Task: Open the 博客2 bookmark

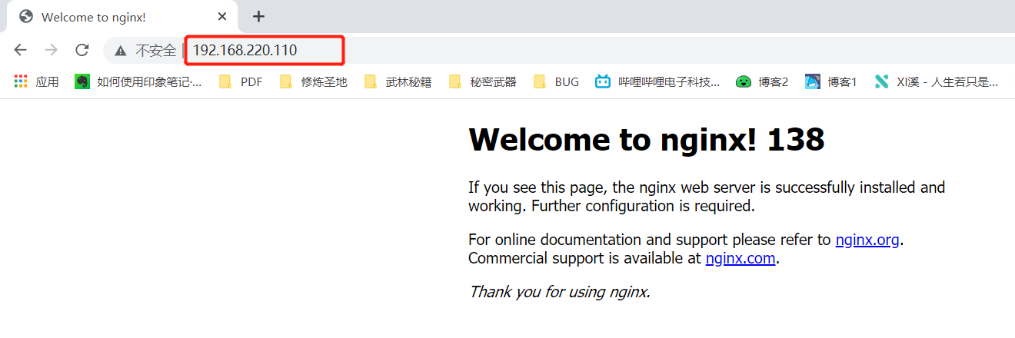Action: [x=762, y=81]
